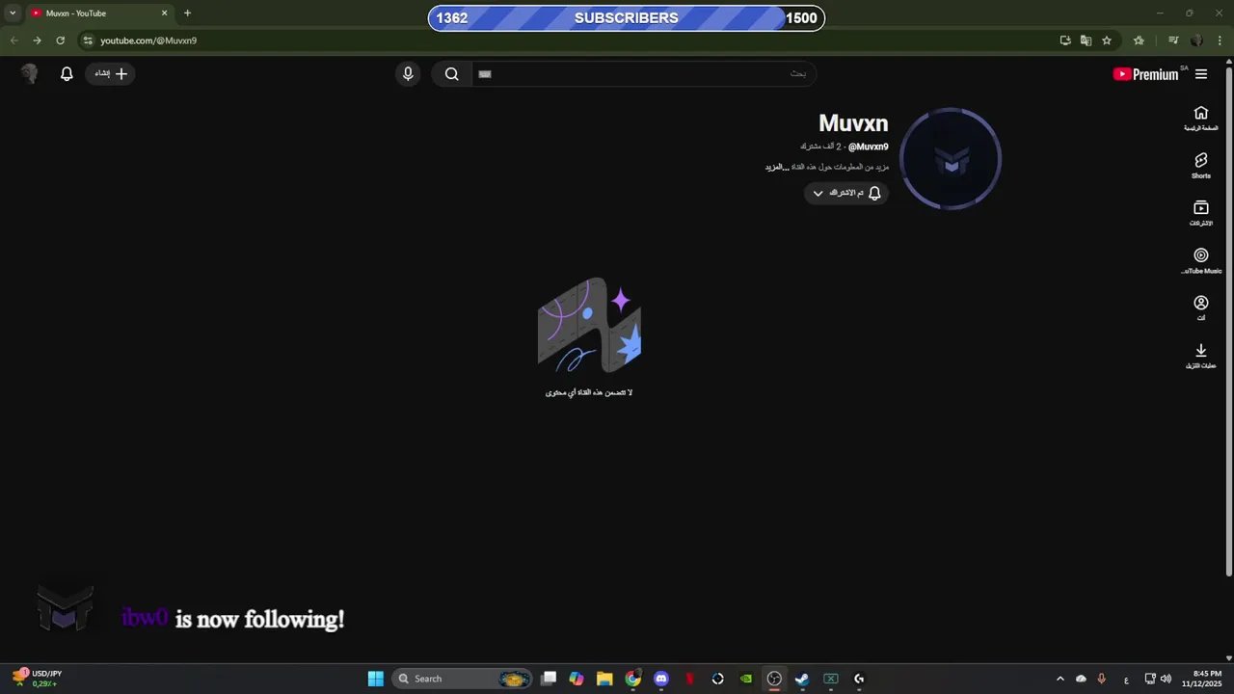Image resolution: width=1234 pixels, height=694 pixels.
Task: Go back in Chrome
Action: pyautogui.click(x=13, y=40)
